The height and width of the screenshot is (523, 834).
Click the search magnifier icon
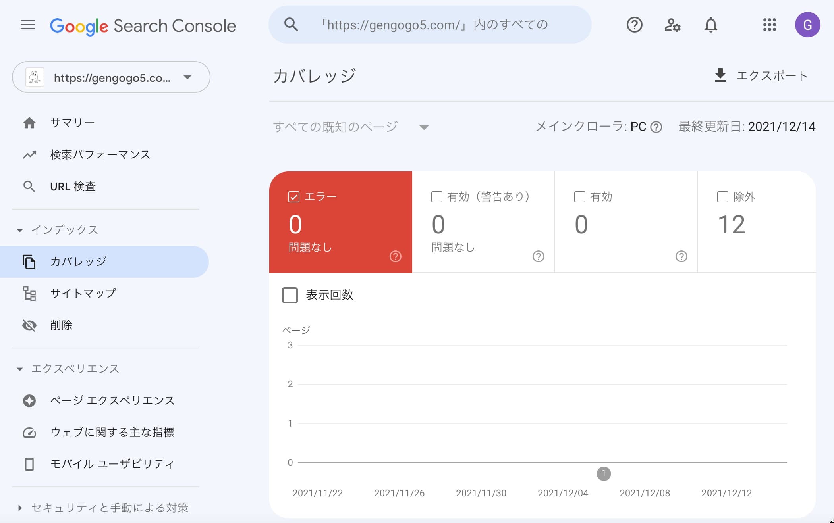tap(291, 25)
